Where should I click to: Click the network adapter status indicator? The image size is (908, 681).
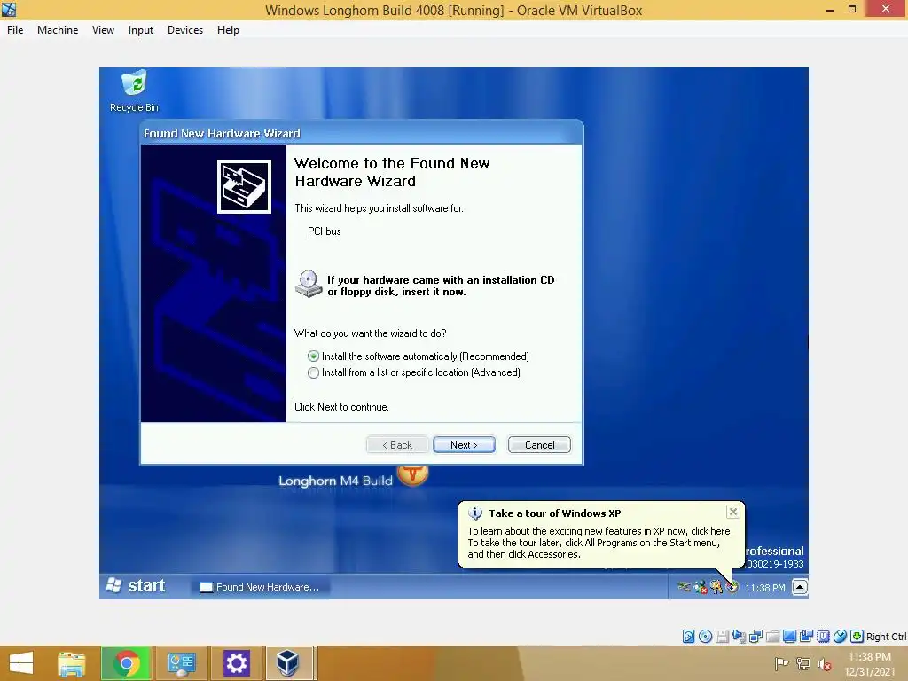pyautogui.click(x=755, y=637)
